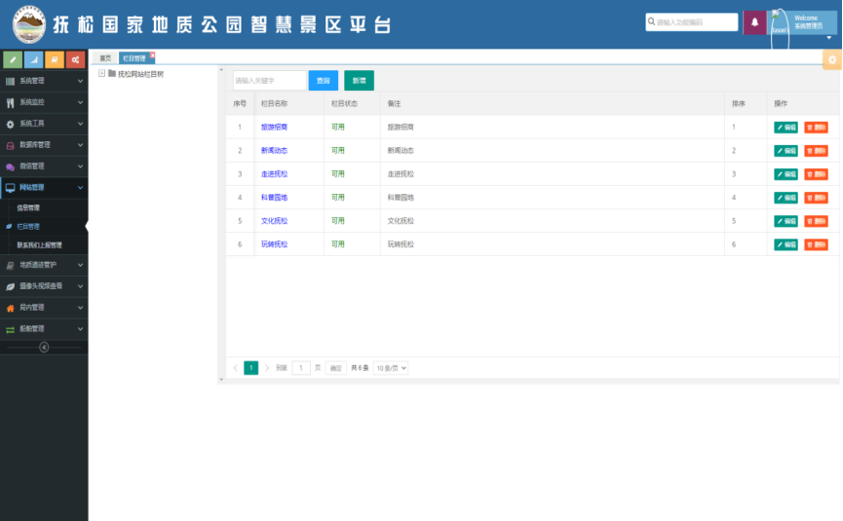Edit the 新闻动态 row
Image resolution: width=843 pixels, height=521 pixels.
click(x=786, y=151)
